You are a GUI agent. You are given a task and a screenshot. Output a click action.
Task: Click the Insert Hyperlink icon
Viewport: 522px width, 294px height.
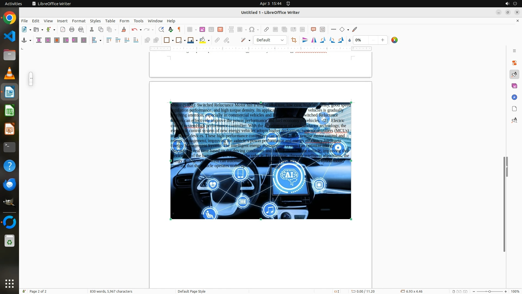coord(266,30)
